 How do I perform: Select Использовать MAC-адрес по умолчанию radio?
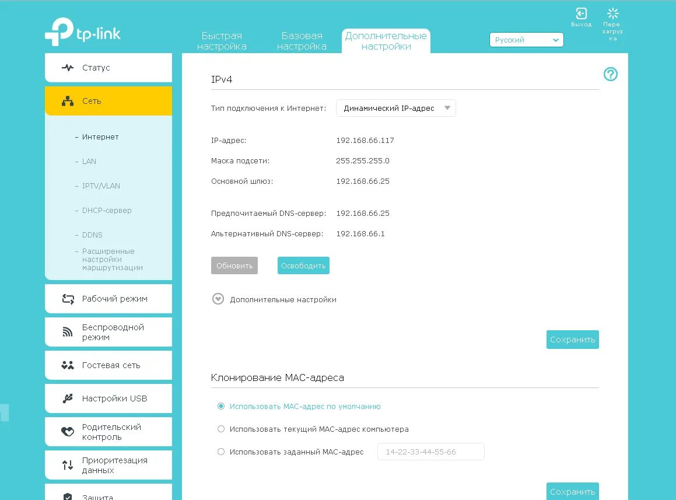tap(221, 407)
